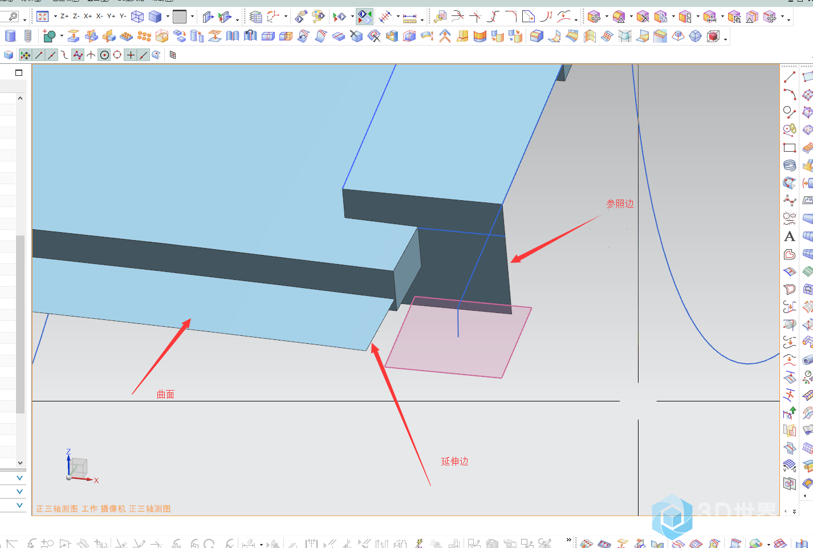Click the left panel float window square
Viewport: 813px width, 548px height.
point(19,72)
